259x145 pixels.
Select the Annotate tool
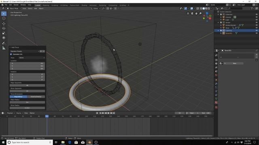[x=4, y=43]
